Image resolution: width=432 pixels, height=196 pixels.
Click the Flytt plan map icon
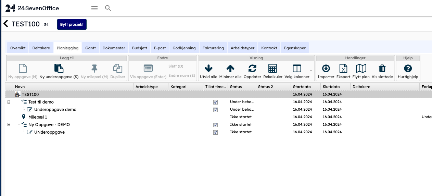coord(361,69)
